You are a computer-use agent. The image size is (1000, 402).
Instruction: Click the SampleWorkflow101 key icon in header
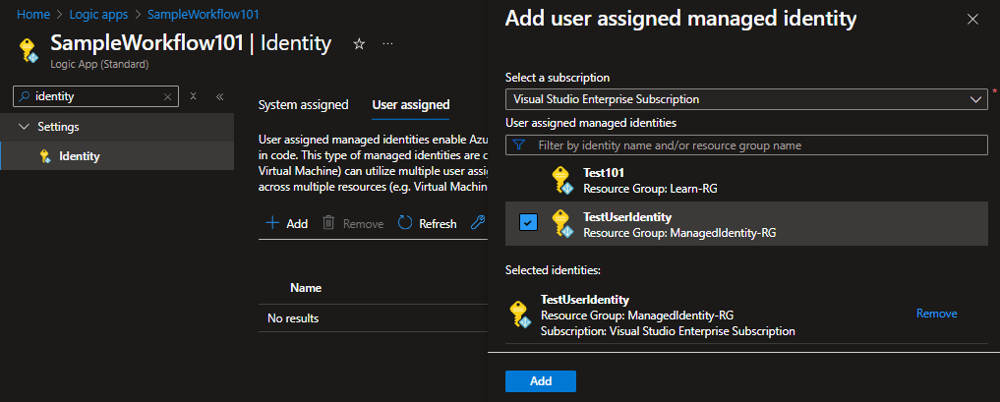pyautogui.click(x=29, y=51)
